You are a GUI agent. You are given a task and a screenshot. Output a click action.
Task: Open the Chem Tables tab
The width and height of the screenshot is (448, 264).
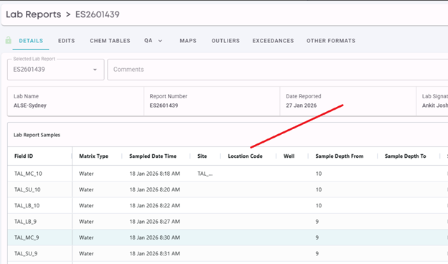coord(110,41)
